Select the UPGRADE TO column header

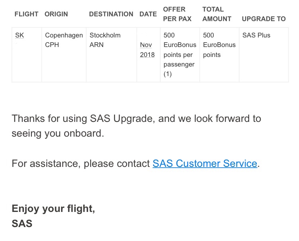[x=264, y=19]
